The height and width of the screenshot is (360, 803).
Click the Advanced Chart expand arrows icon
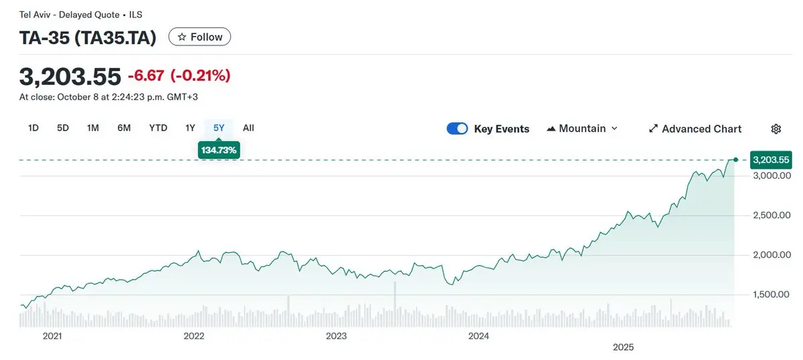(x=653, y=129)
